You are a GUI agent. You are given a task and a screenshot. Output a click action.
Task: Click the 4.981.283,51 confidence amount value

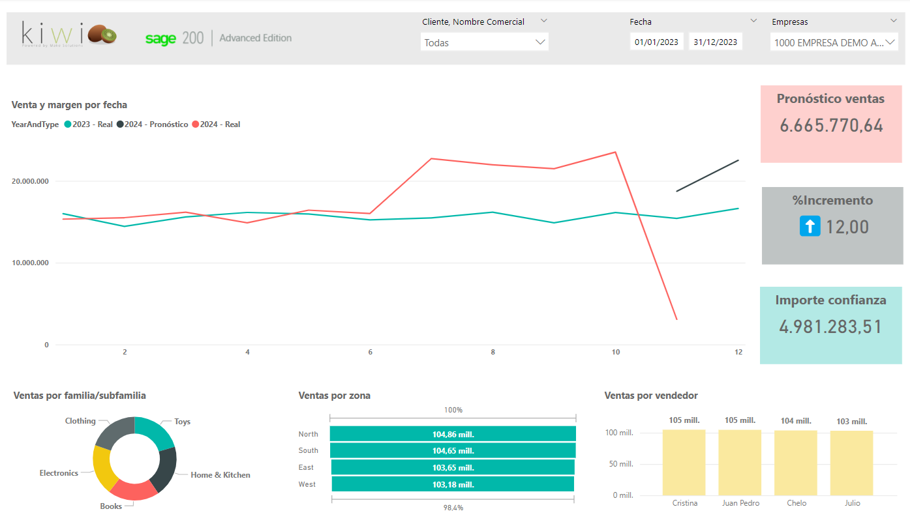coord(830,327)
